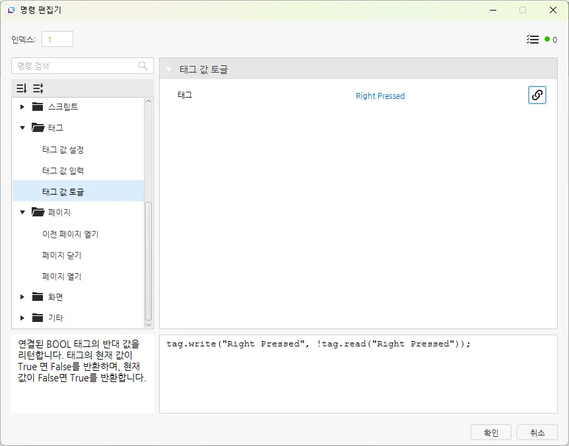This screenshot has width=569, height=446.
Task: Click the 인덱스 input field
Action: click(57, 40)
